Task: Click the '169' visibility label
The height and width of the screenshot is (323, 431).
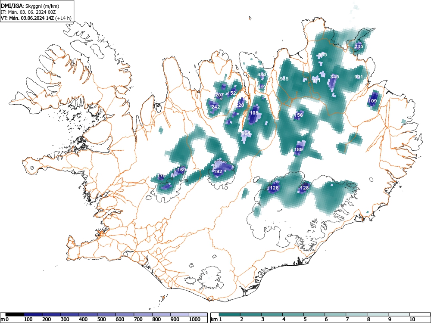Action: [x=181, y=170]
